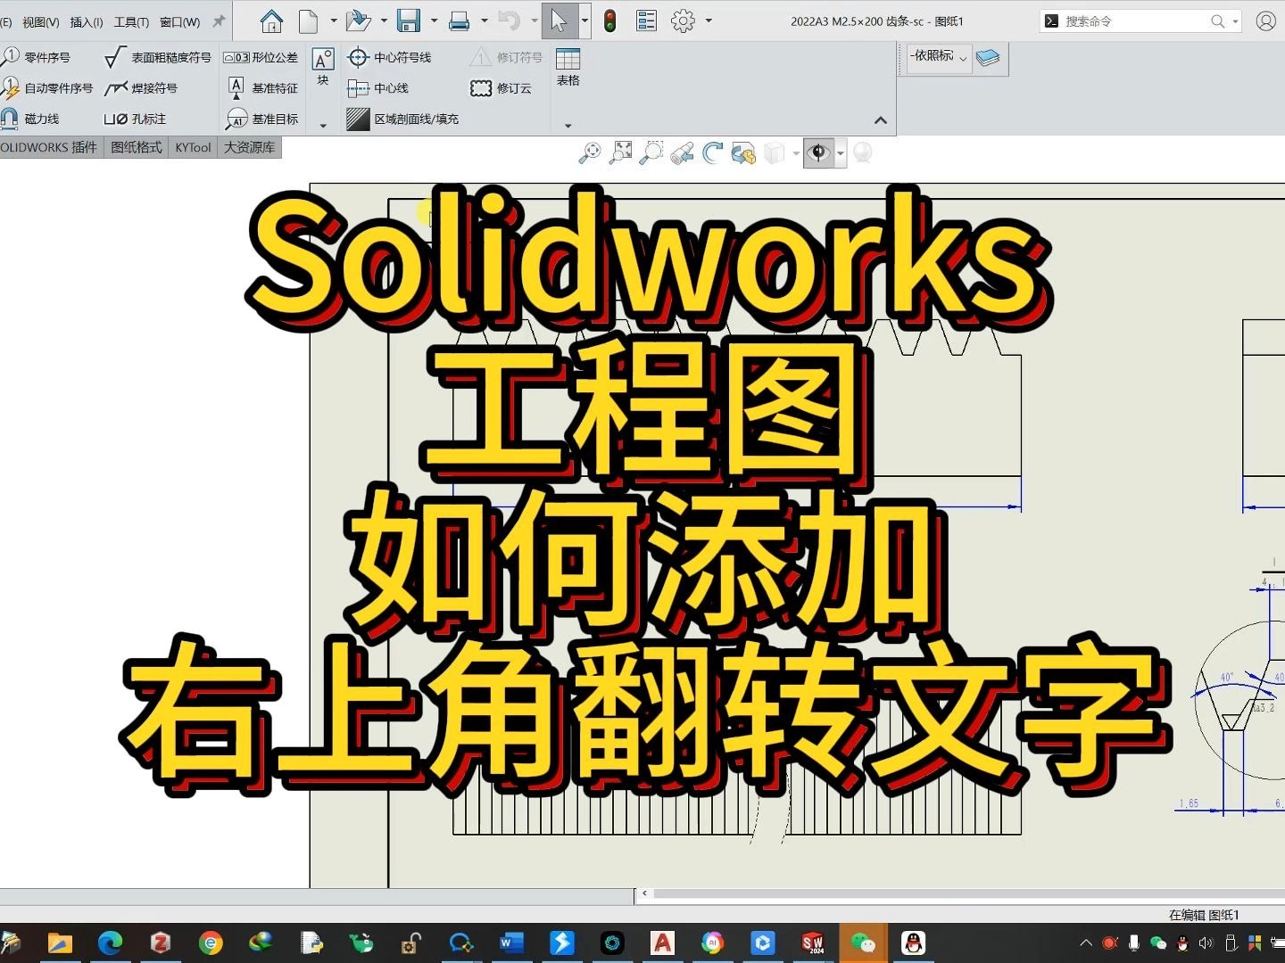Click the KYTool tab button
This screenshot has height=963, width=1285.
tap(192, 147)
